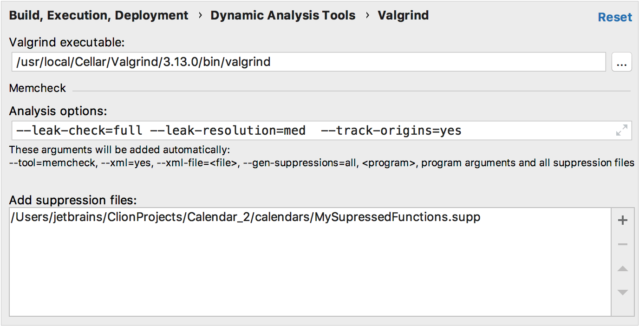Reset Valgrind settings to defaults
The image size is (639, 326).
(x=615, y=17)
